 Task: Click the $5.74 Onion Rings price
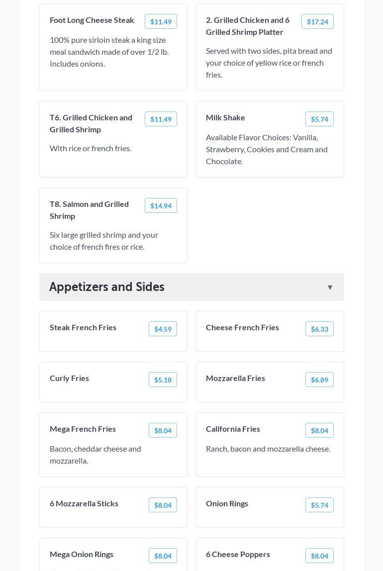click(319, 505)
